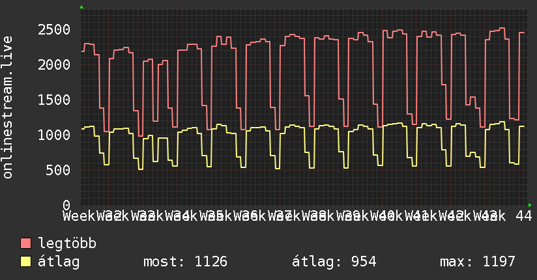Click the 'most: 1126' value
Screen dimensions: 537x280
click(185, 262)
